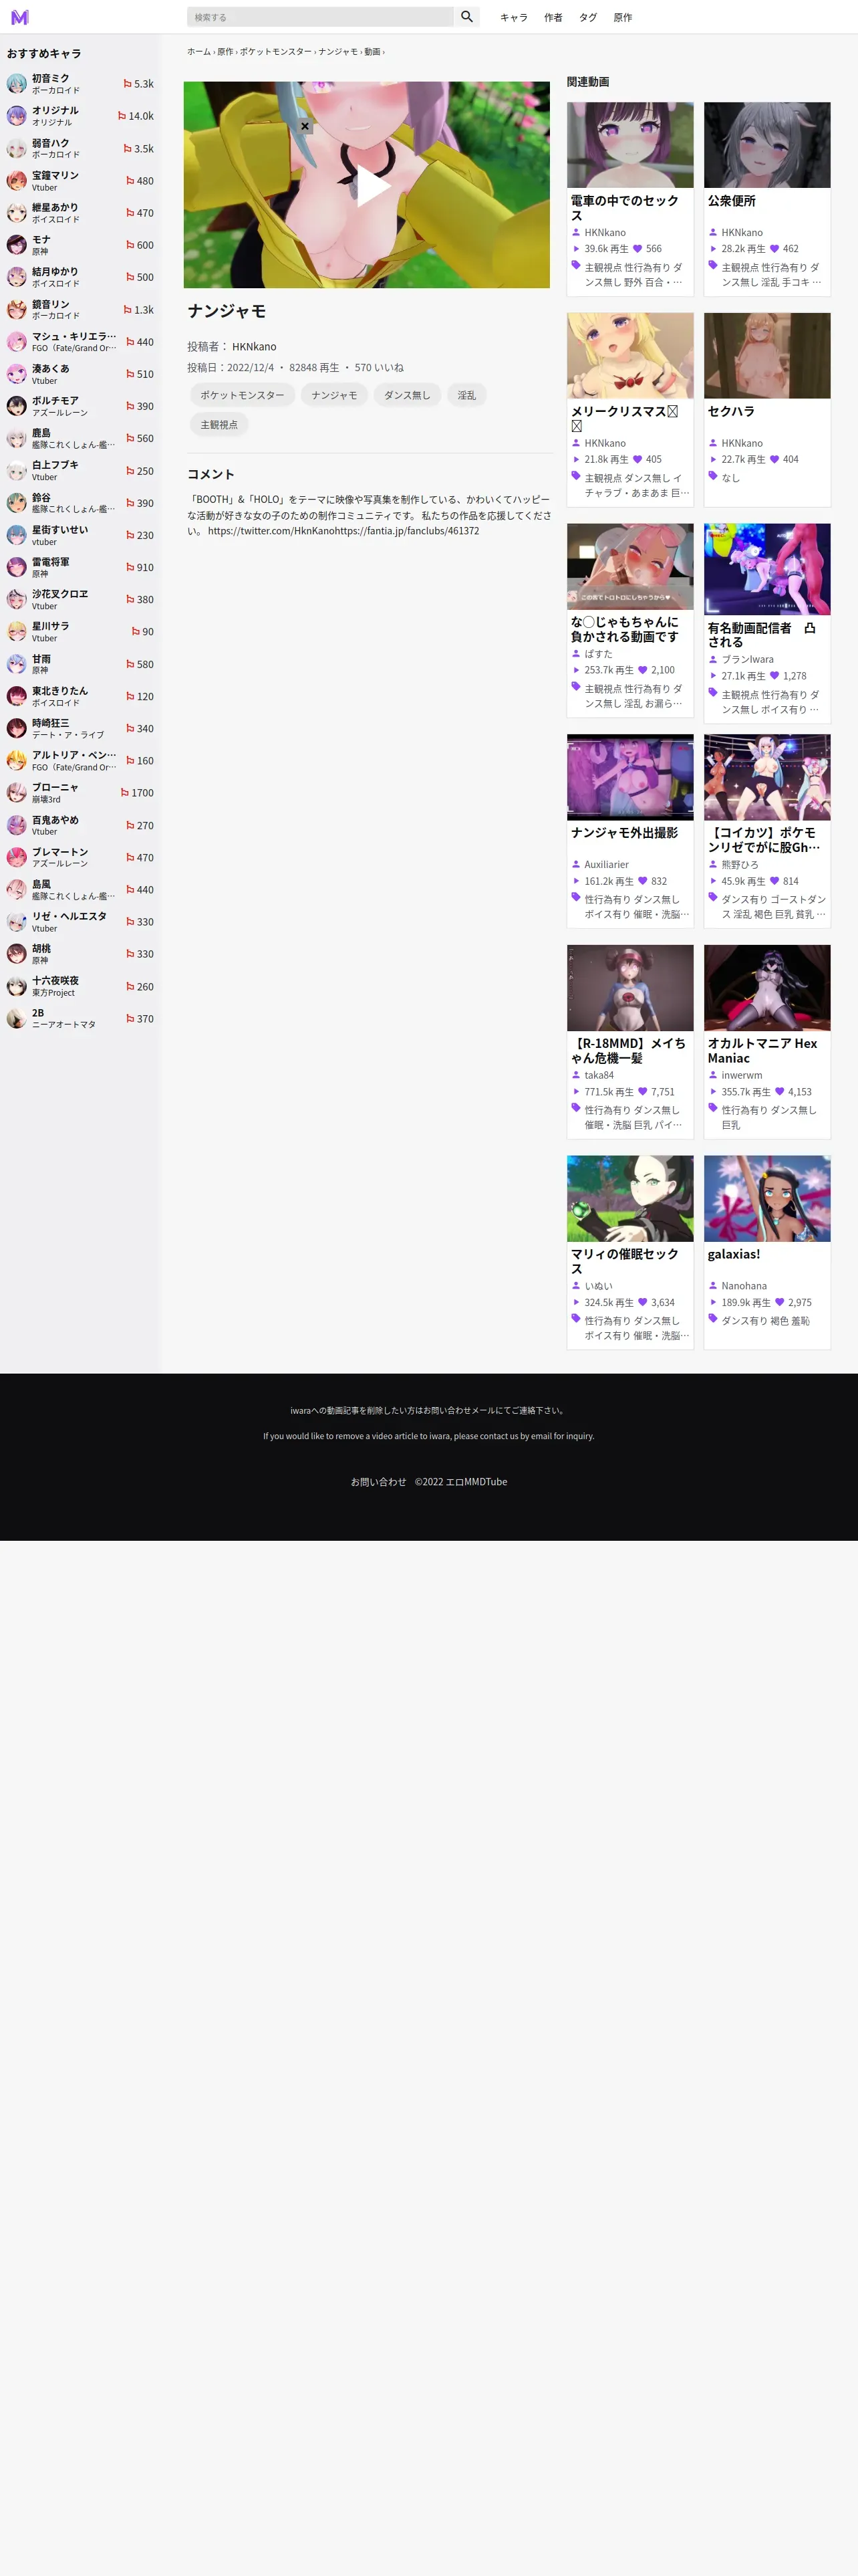Open the メリークリスマス related video thumbnail

[x=630, y=355]
